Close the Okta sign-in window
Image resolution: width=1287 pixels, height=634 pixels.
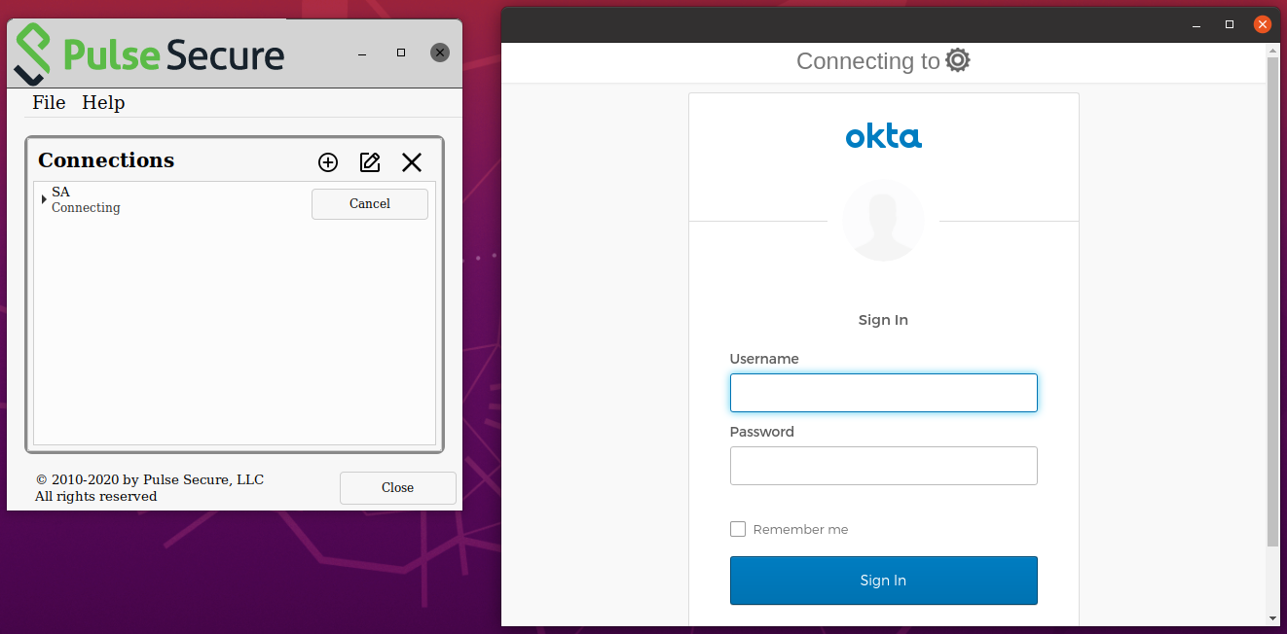click(1263, 24)
